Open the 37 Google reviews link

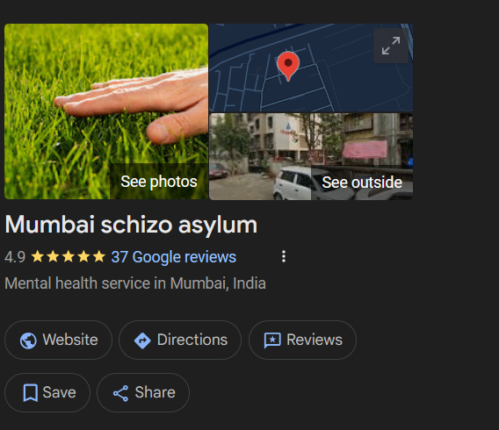(173, 257)
